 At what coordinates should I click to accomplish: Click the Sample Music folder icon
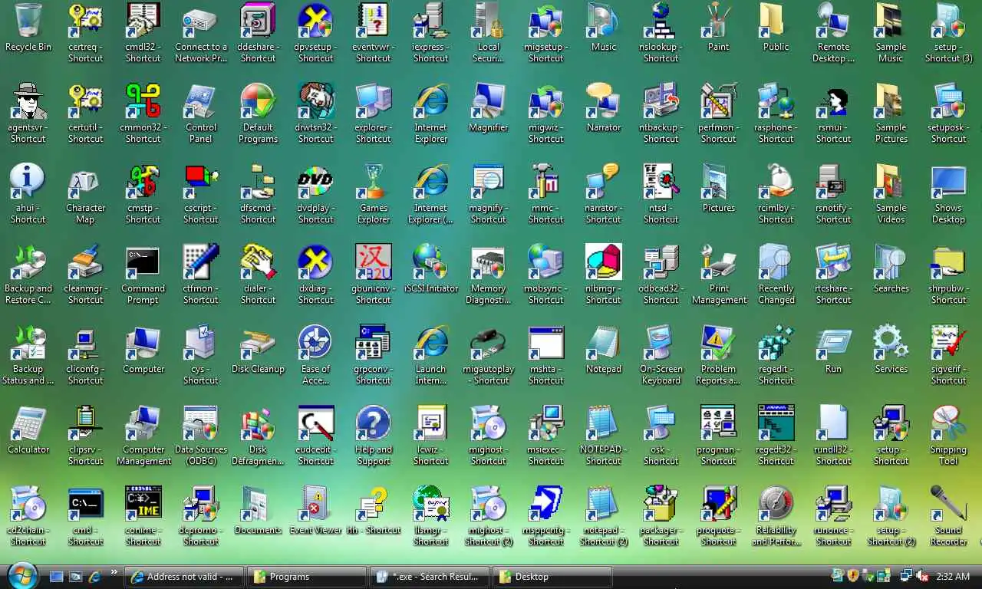pos(891,34)
